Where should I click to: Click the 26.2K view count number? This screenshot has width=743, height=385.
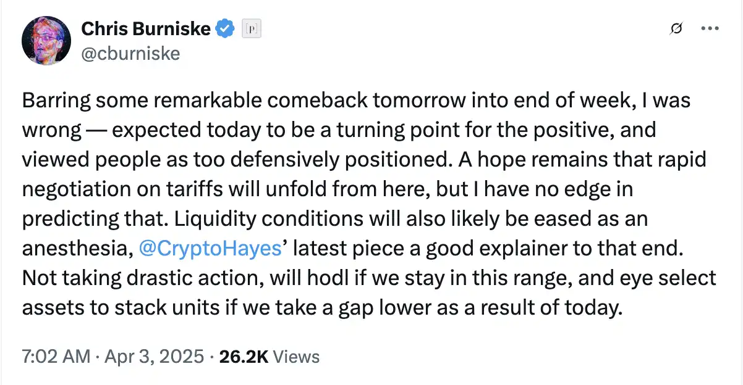coord(244,356)
